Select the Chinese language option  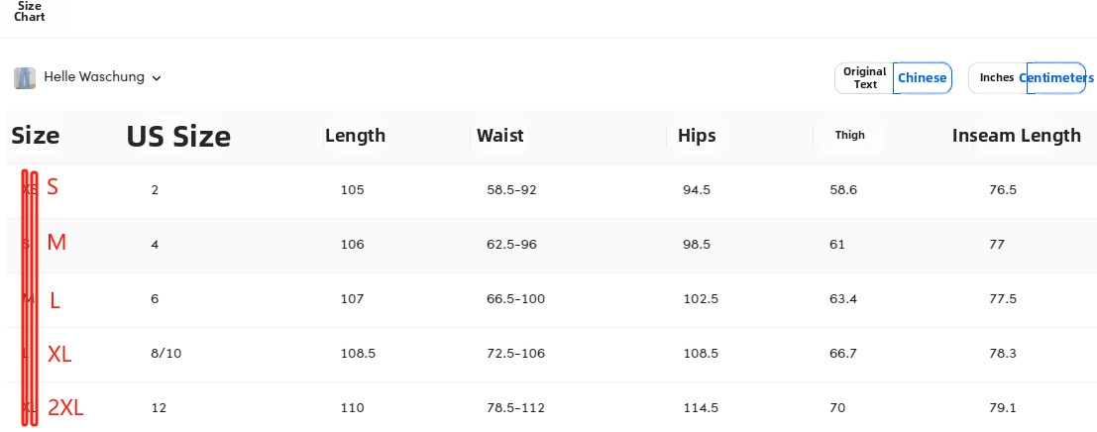pyautogui.click(x=922, y=77)
